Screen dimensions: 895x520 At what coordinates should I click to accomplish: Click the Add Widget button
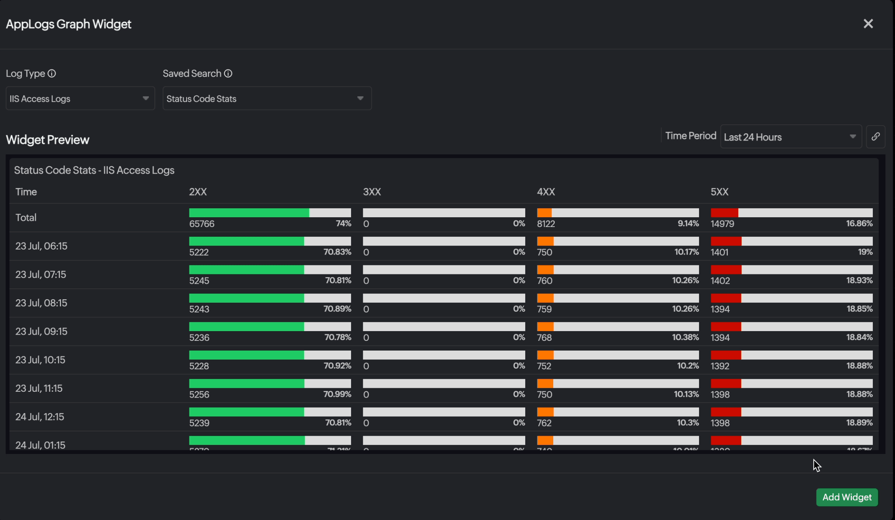[x=847, y=497]
